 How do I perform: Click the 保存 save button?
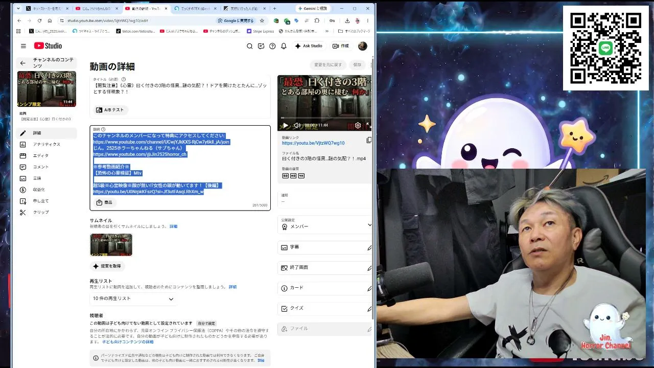pyautogui.click(x=357, y=65)
